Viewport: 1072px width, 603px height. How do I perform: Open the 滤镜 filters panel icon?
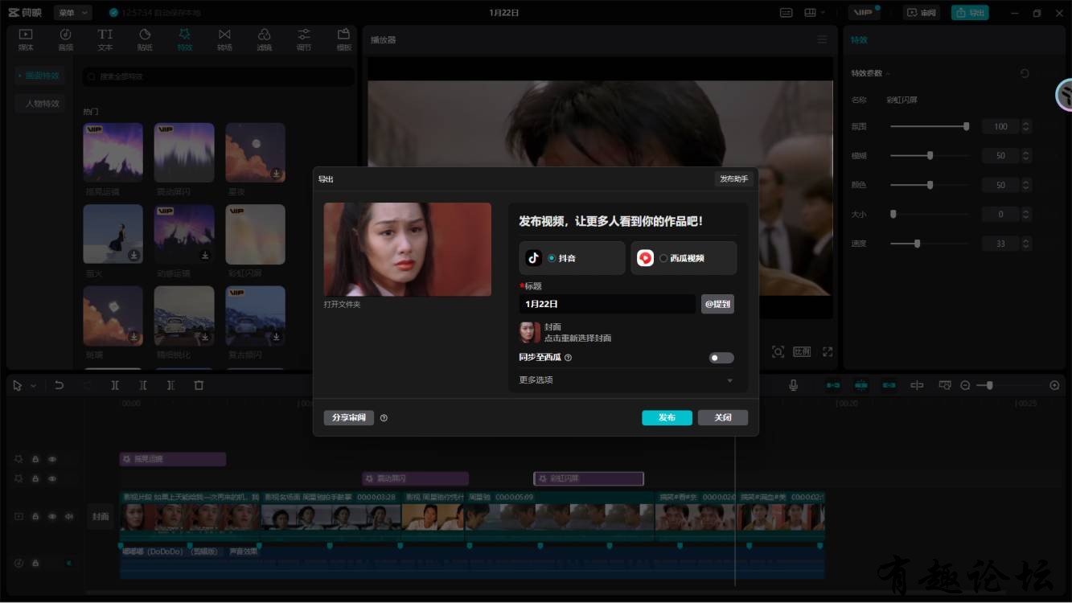click(264, 39)
